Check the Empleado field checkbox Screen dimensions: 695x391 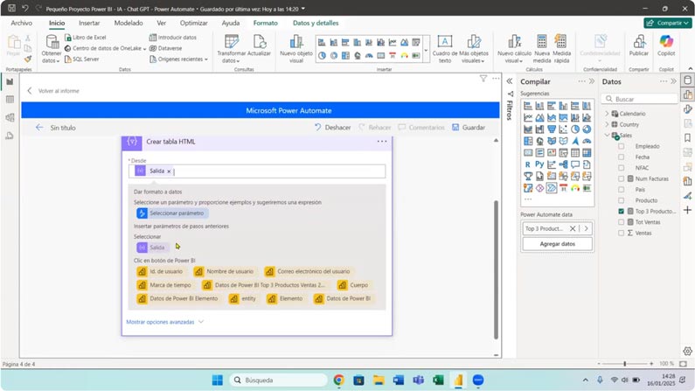[x=622, y=146]
